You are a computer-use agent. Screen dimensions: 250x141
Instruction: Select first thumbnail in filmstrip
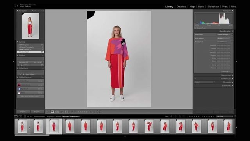pyautogui.click(x=22, y=126)
